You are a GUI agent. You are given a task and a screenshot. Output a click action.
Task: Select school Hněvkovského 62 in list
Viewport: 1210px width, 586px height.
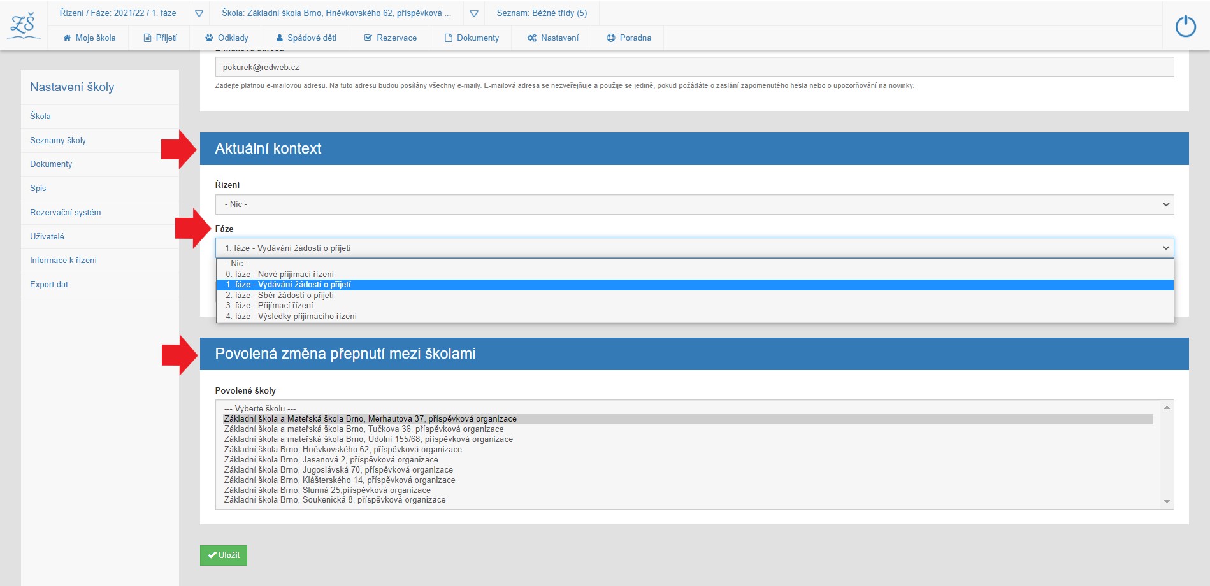point(688,450)
